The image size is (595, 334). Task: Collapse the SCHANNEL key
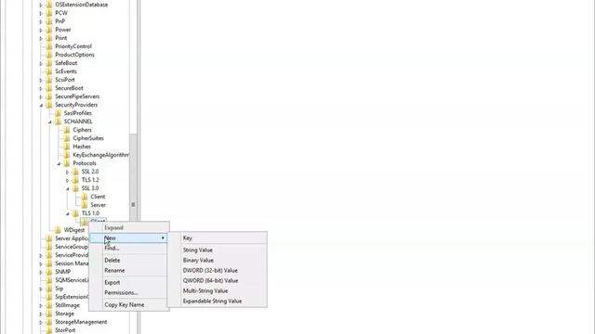pyautogui.click(x=49, y=122)
